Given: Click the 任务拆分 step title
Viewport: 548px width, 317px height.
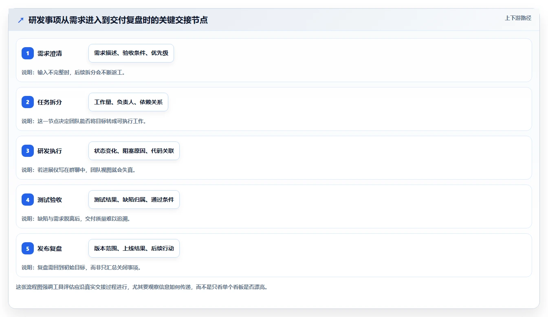Looking at the screenshot, I should tap(50, 102).
